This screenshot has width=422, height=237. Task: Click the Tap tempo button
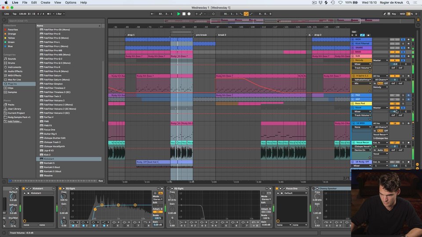(15, 14)
